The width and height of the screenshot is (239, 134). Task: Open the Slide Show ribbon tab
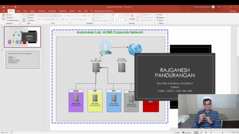pyautogui.click(x=63, y=11)
